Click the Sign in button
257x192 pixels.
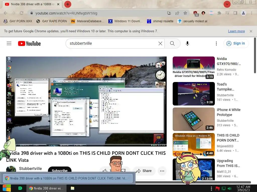point(236,43)
